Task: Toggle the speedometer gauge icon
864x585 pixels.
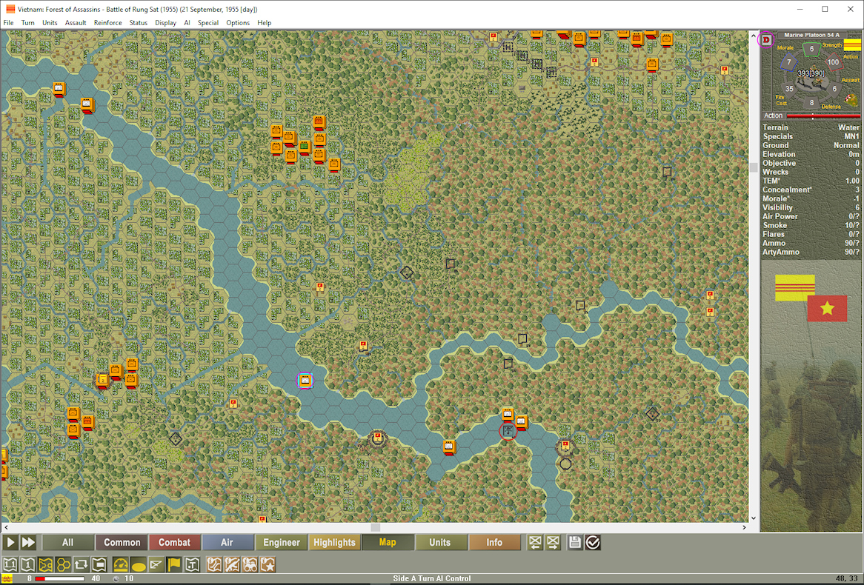Action: tap(121, 564)
